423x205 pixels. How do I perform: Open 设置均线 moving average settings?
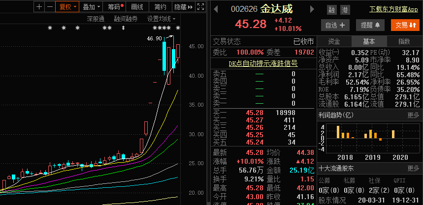pos(161,19)
